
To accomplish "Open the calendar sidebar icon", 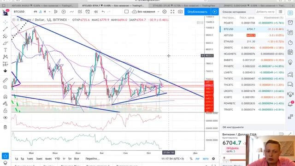I will tap(290, 52).
